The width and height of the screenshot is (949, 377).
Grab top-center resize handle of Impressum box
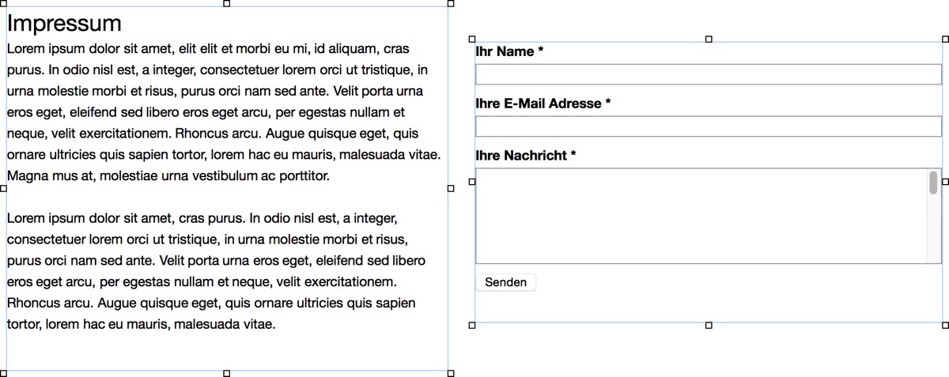[x=227, y=4]
